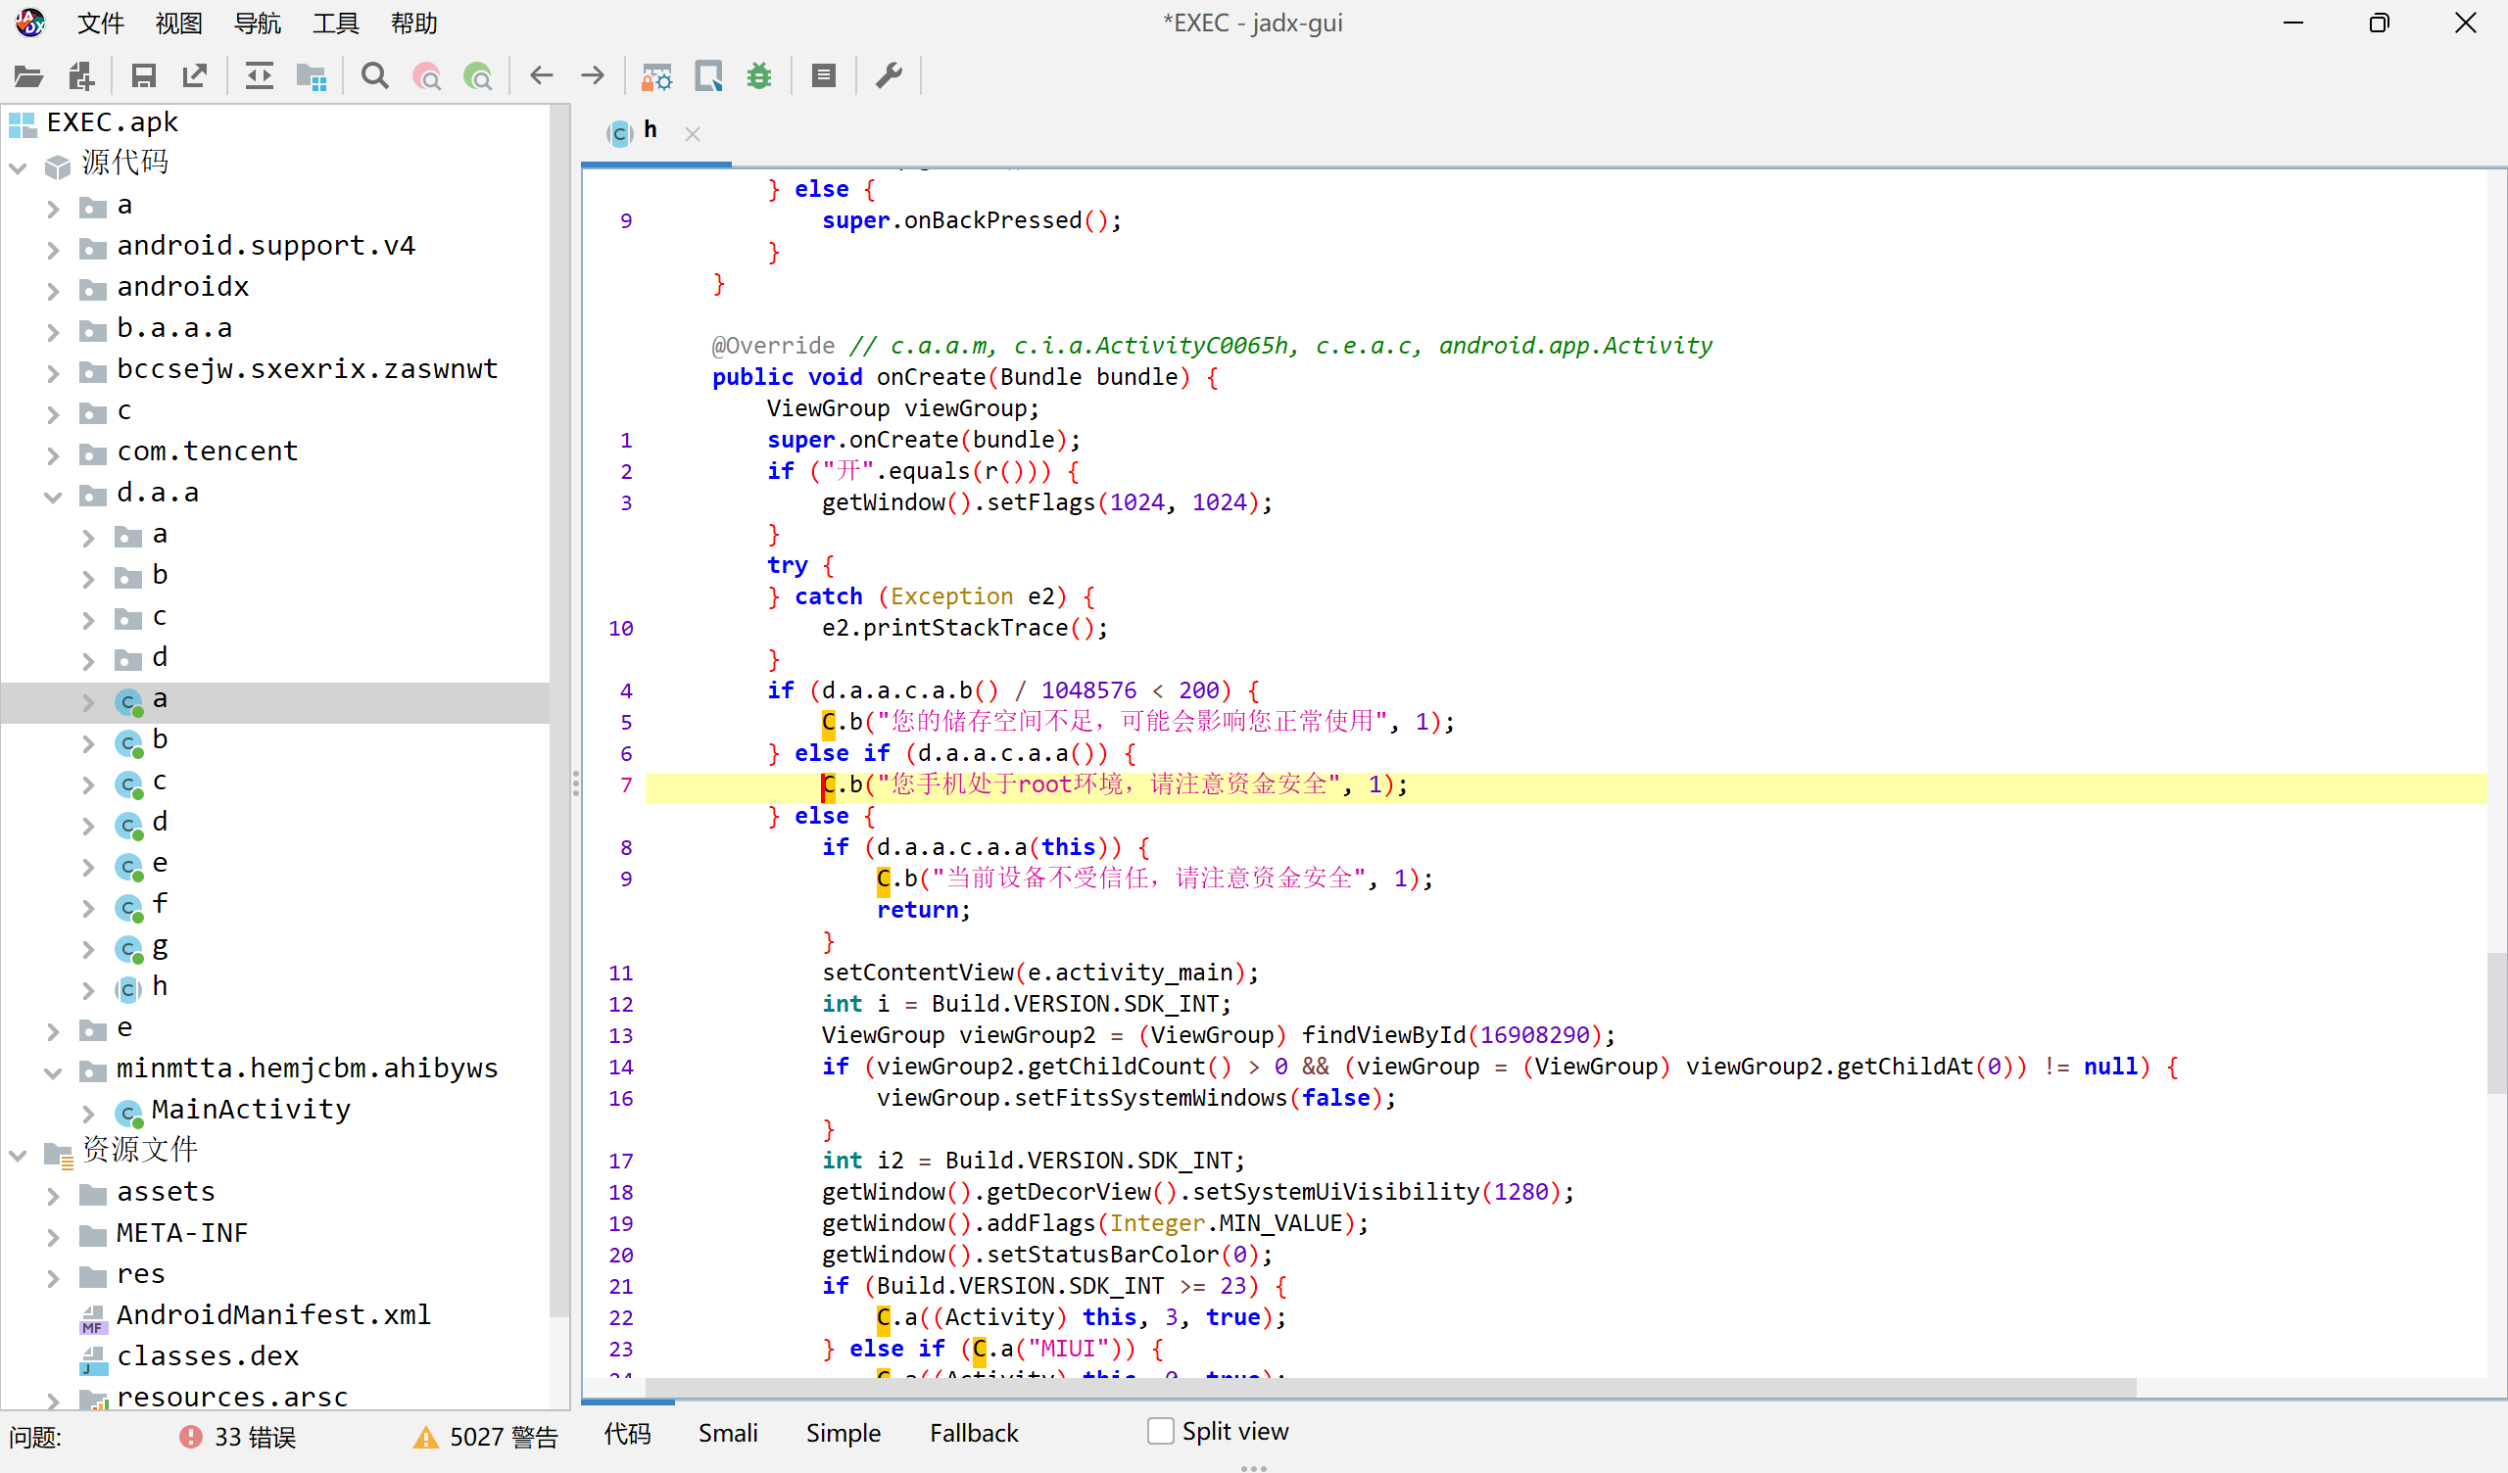
Task: Open the log viewer icon
Action: 823,75
